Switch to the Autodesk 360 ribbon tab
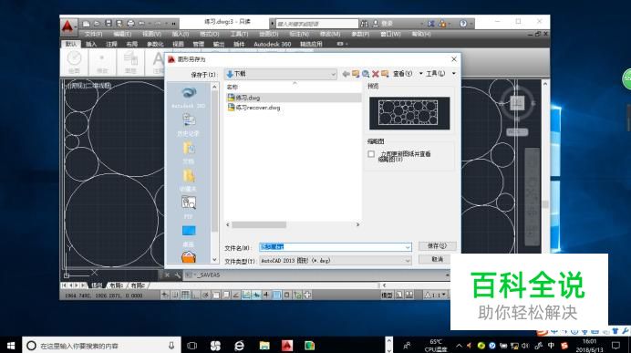Screen dimensions: 631x353 [272, 44]
